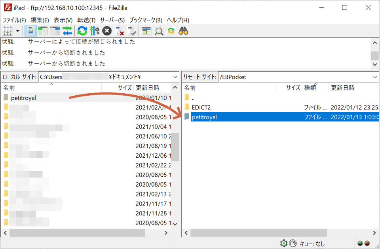The width and height of the screenshot is (380, 249).
Task: Expand the local site path combo box
Action: point(175,77)
